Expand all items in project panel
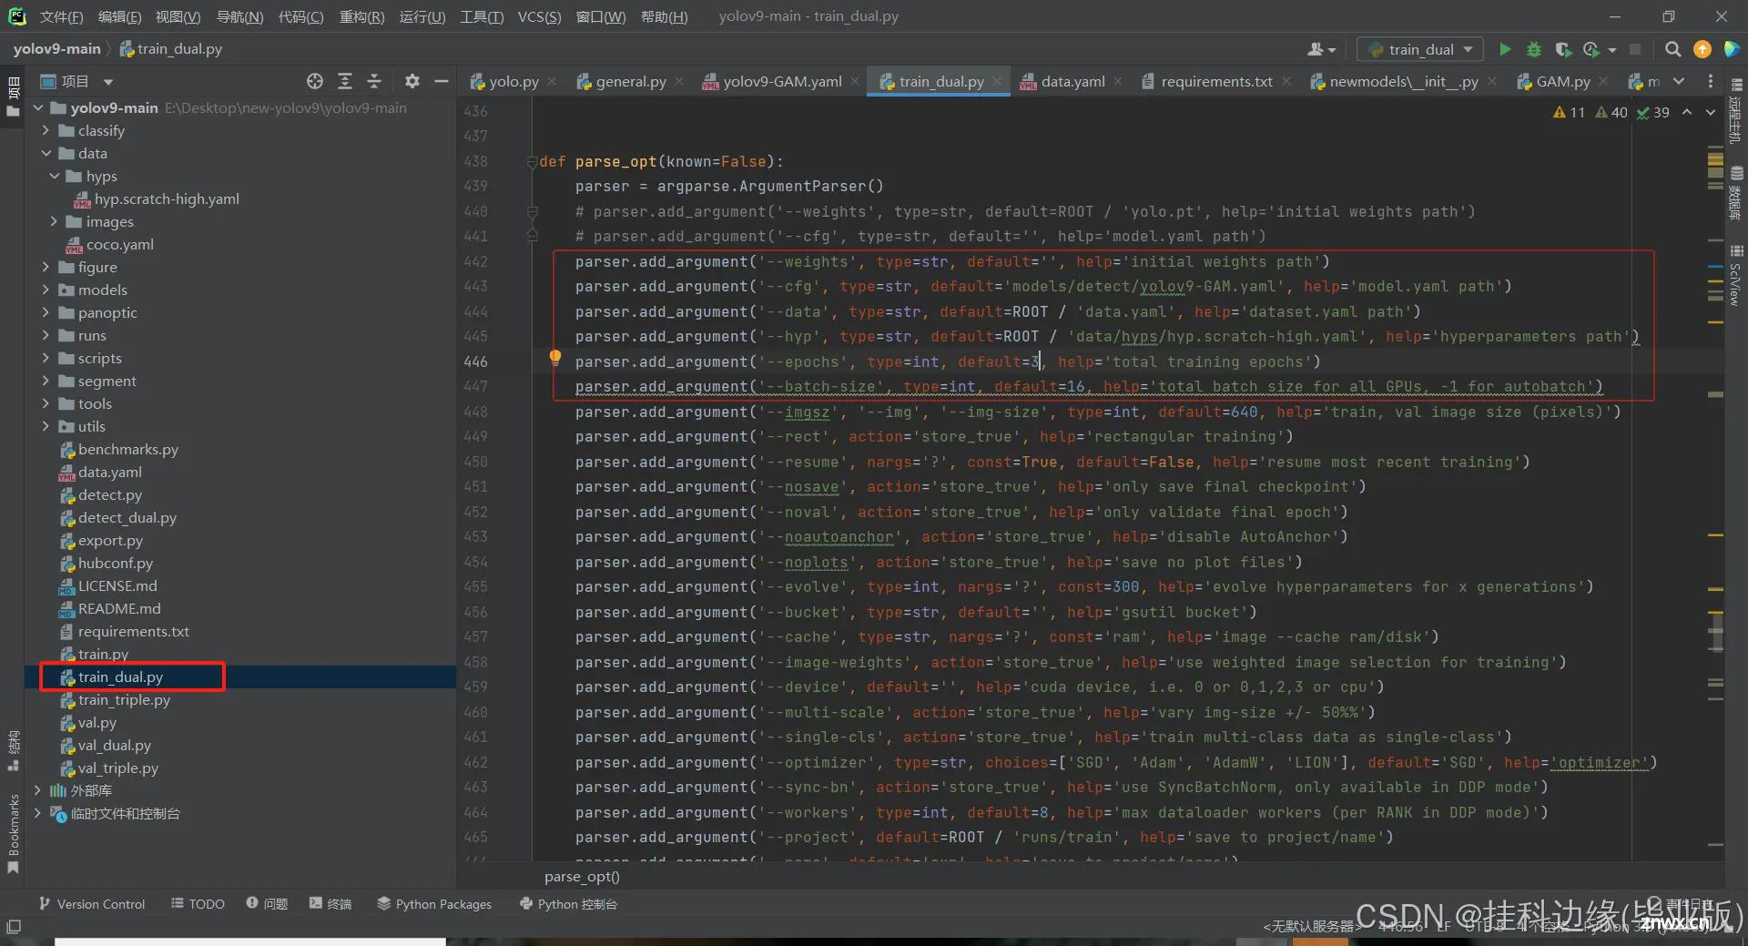 coord(345,81)
